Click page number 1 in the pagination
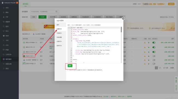 156,68
